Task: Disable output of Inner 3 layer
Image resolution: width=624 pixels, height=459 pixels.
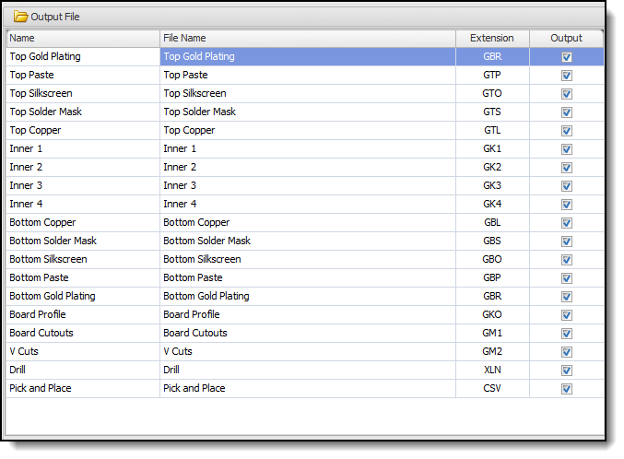Action: point(566,186)
